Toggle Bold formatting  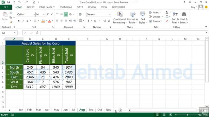[x=19, y=21]
